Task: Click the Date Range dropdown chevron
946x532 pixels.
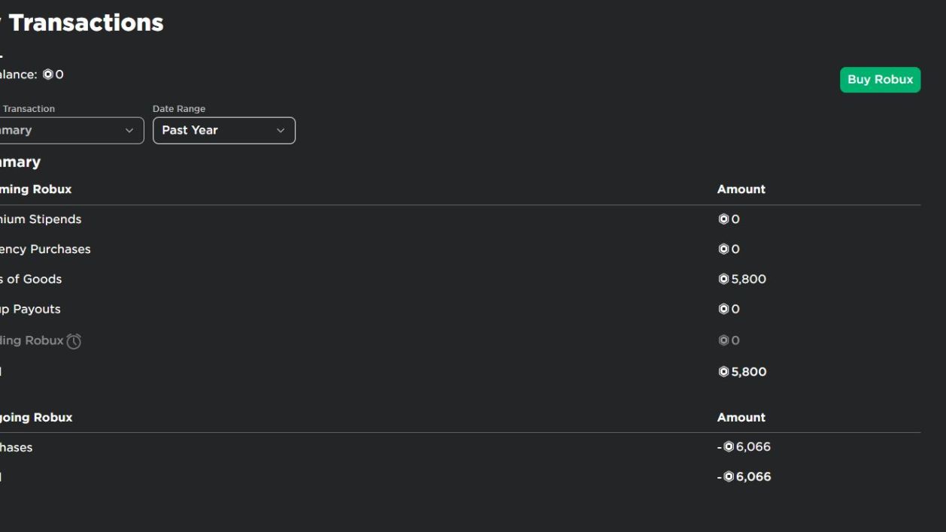Action: tap(280, 131)
